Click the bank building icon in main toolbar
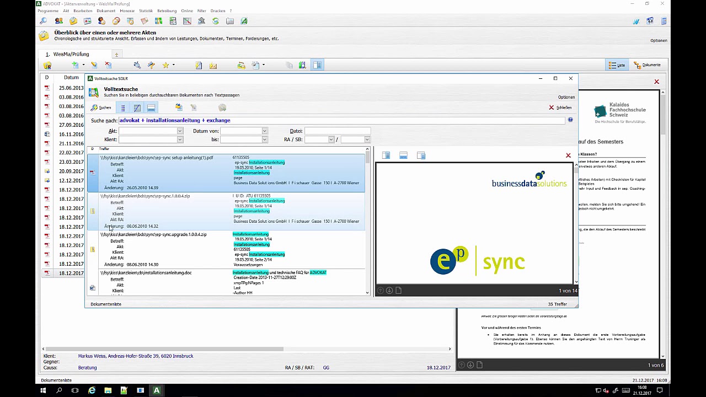This screenshot has width=706, height=397. point(201,21)
